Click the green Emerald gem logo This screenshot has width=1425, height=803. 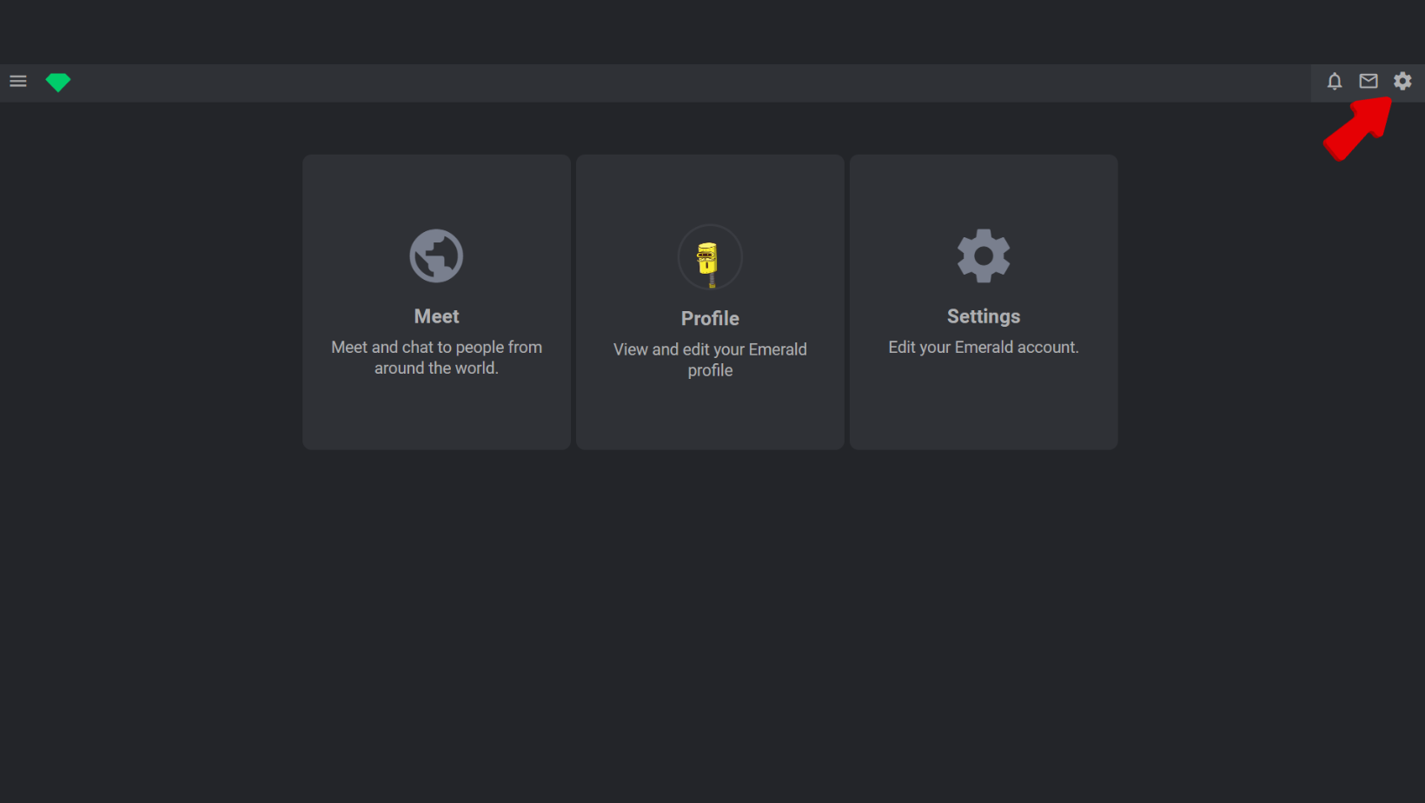click(x=58, y=83)
